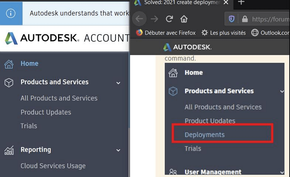Click the Products and Services cube icon in left sidebar

(9, 82)
